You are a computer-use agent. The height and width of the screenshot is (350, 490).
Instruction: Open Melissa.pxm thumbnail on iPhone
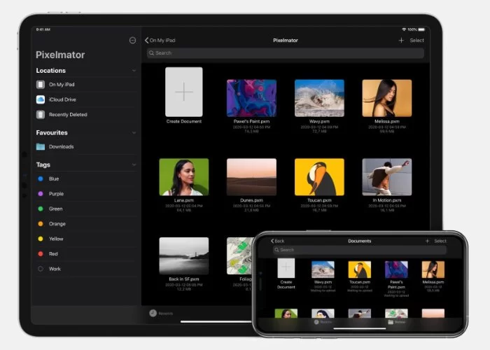(433, 269)
